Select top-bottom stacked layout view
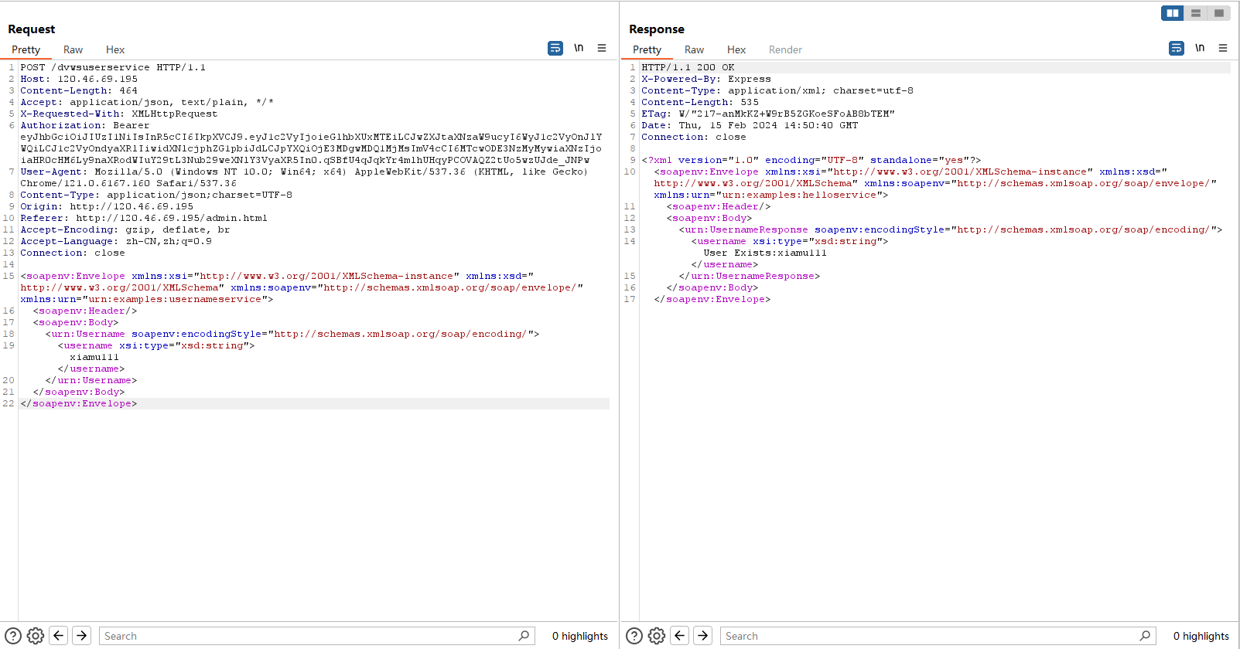The width and height of the screenshot is (1240, 649). tap(1196, 13)
